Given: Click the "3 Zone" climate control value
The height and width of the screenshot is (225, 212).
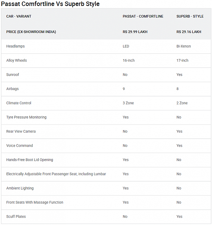Looking at the screenshot, I should [x=128, y=103].
